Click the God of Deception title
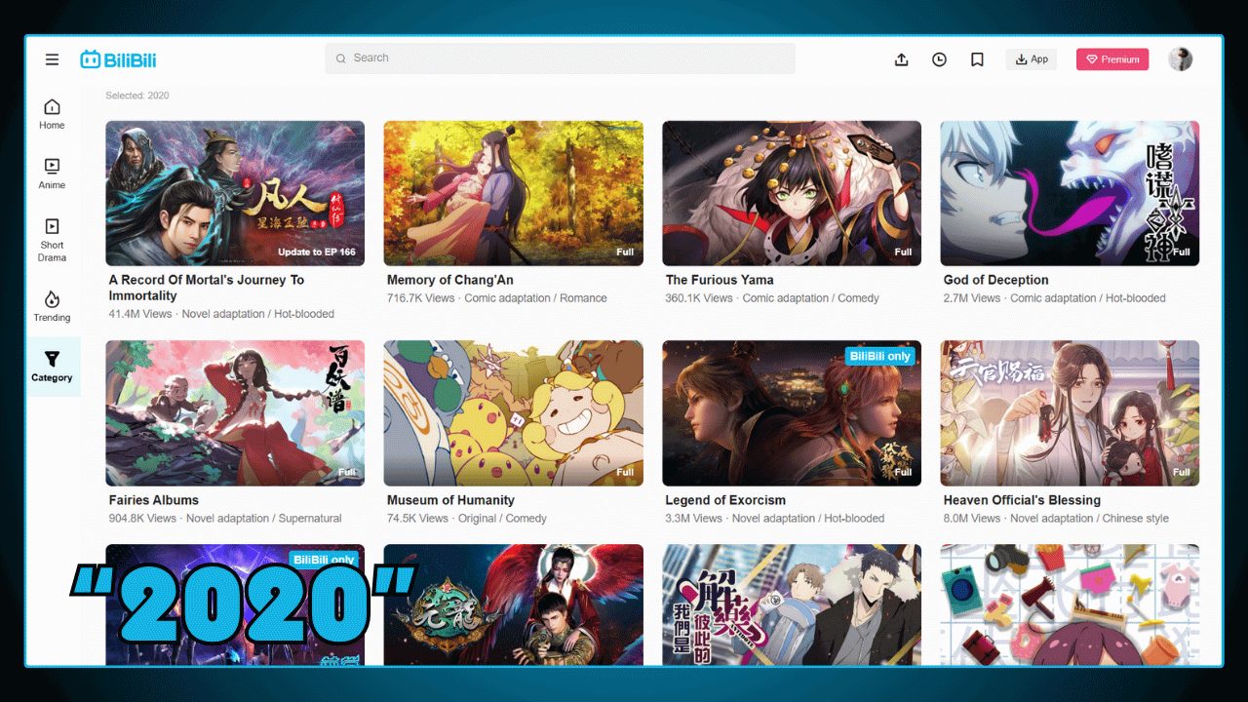Image resolution: width=1248 pixels, height=702 pixels. [x=995, y=280]
